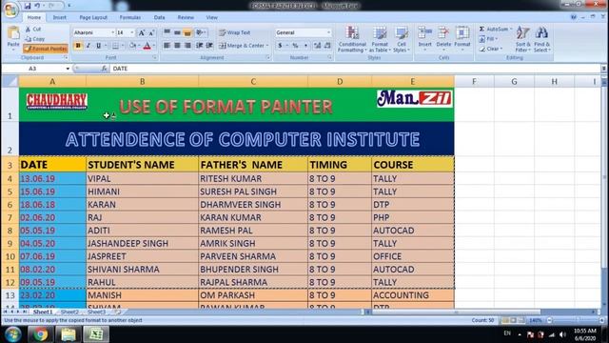
Task: Click the Merge & Center button
Action: click(244, 46)
